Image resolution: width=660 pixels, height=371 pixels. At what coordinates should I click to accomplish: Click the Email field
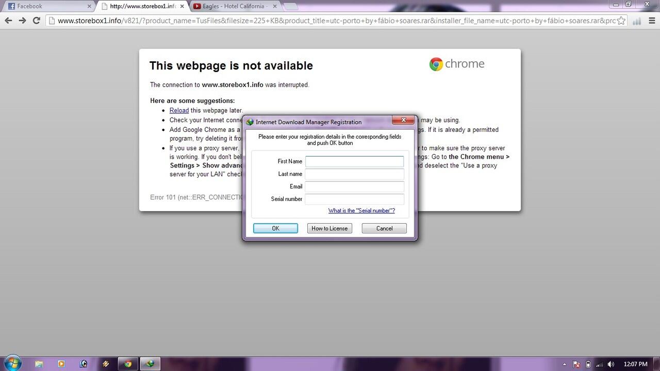[355, 187]
